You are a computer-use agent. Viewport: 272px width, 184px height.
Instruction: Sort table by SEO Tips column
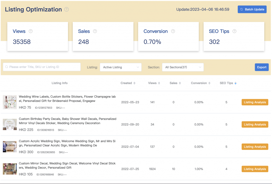[228, 83]
